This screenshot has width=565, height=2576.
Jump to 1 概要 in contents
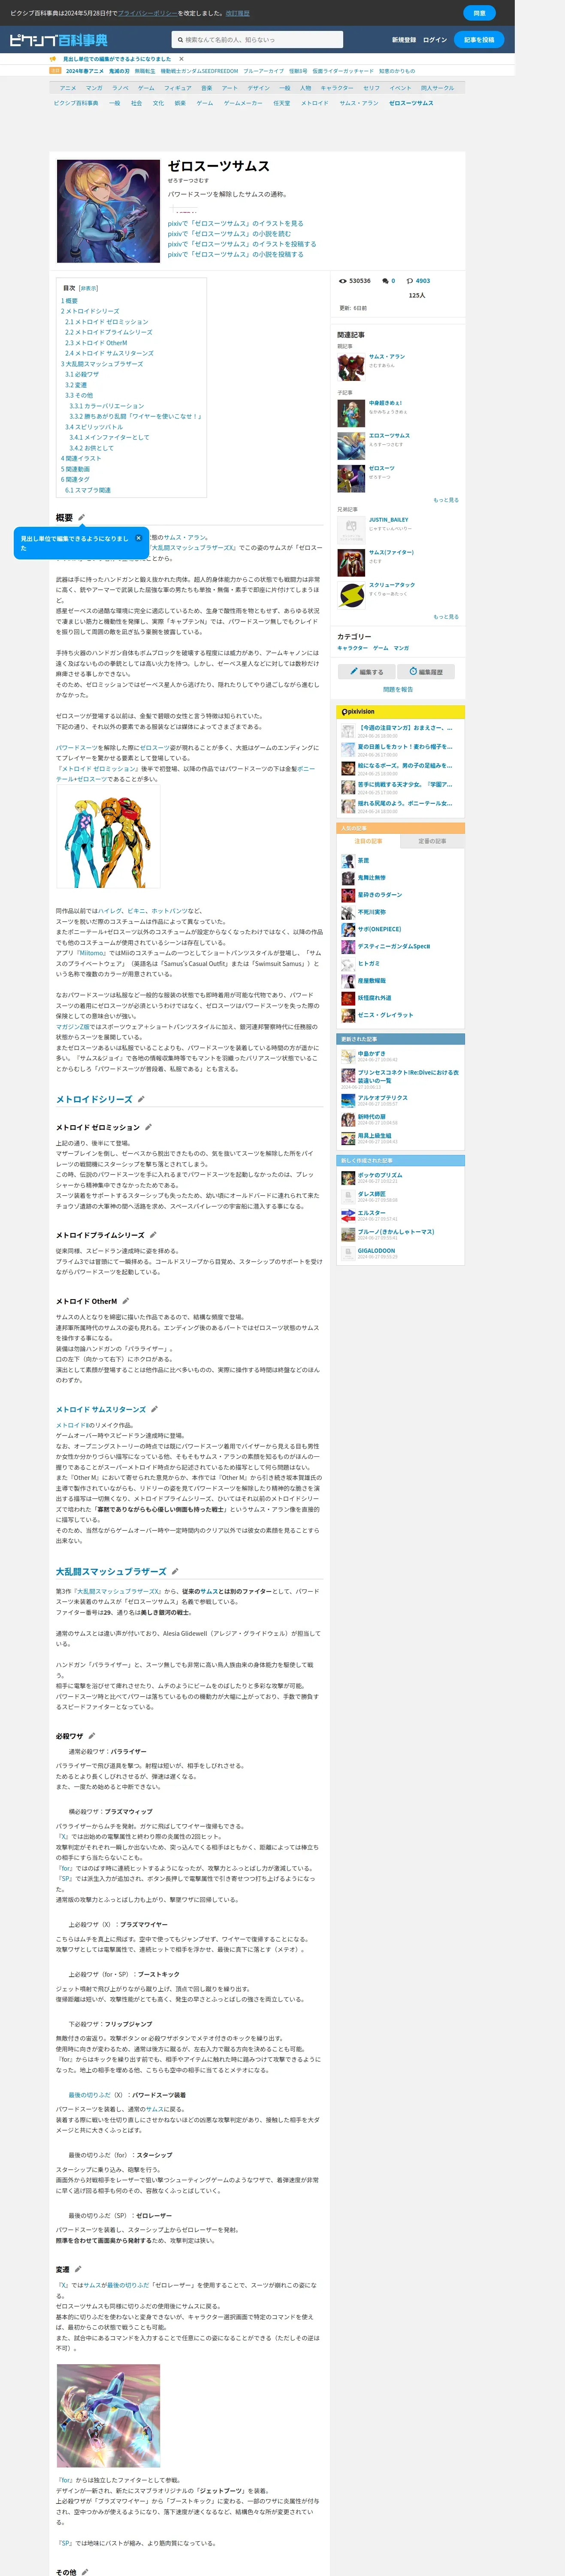coord(69,301)
